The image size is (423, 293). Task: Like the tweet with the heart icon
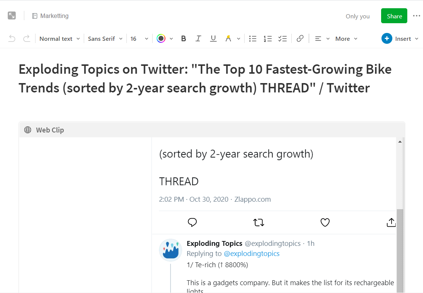pos(325,222)
